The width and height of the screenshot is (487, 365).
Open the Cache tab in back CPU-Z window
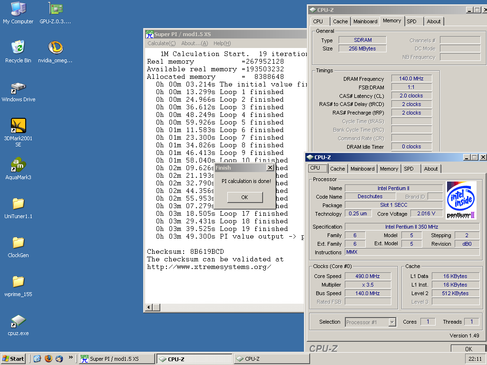pyautogui.click(x=341, y=21)
